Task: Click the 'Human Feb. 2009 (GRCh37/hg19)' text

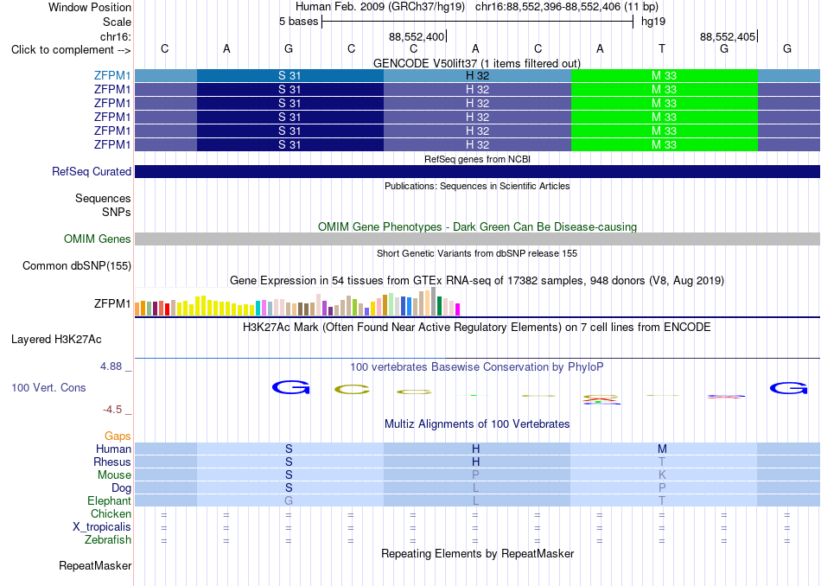Action: [x=380, y=7]
